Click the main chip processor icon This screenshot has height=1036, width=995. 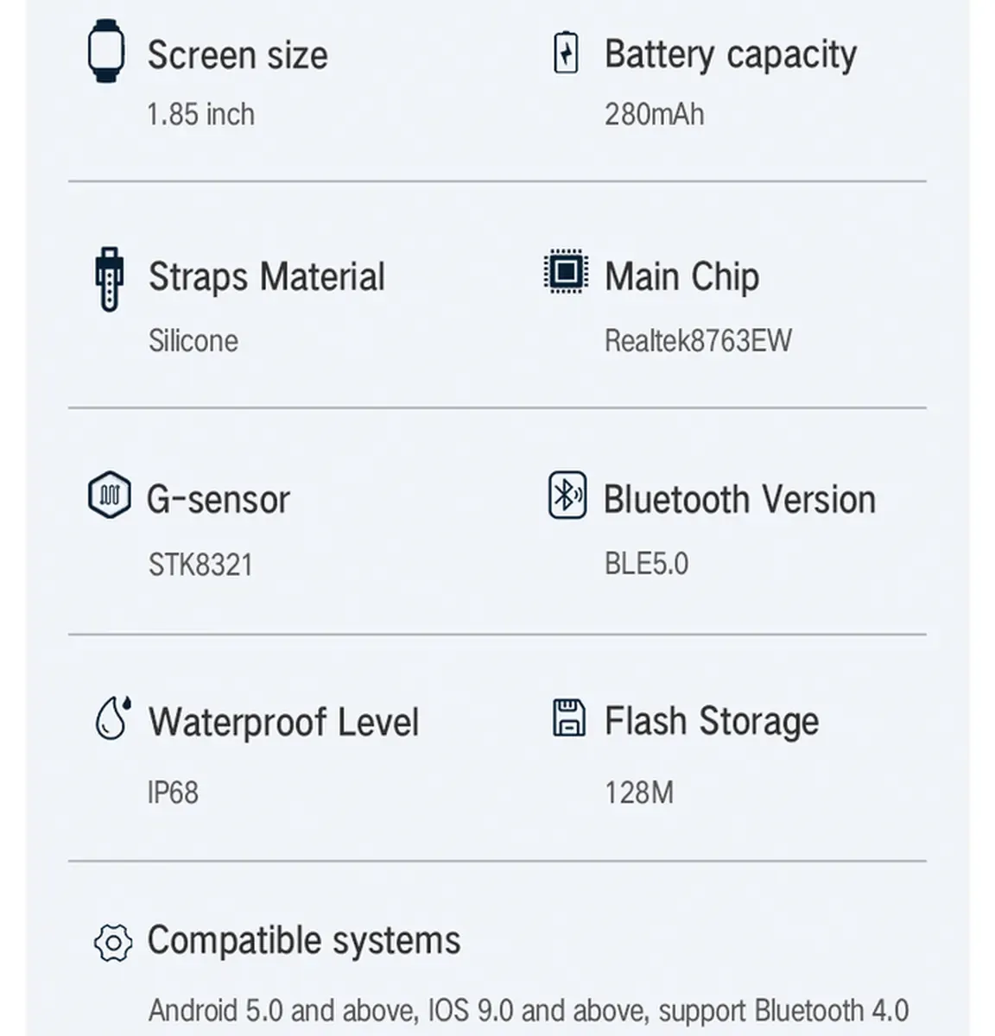(x=567, y=273)
